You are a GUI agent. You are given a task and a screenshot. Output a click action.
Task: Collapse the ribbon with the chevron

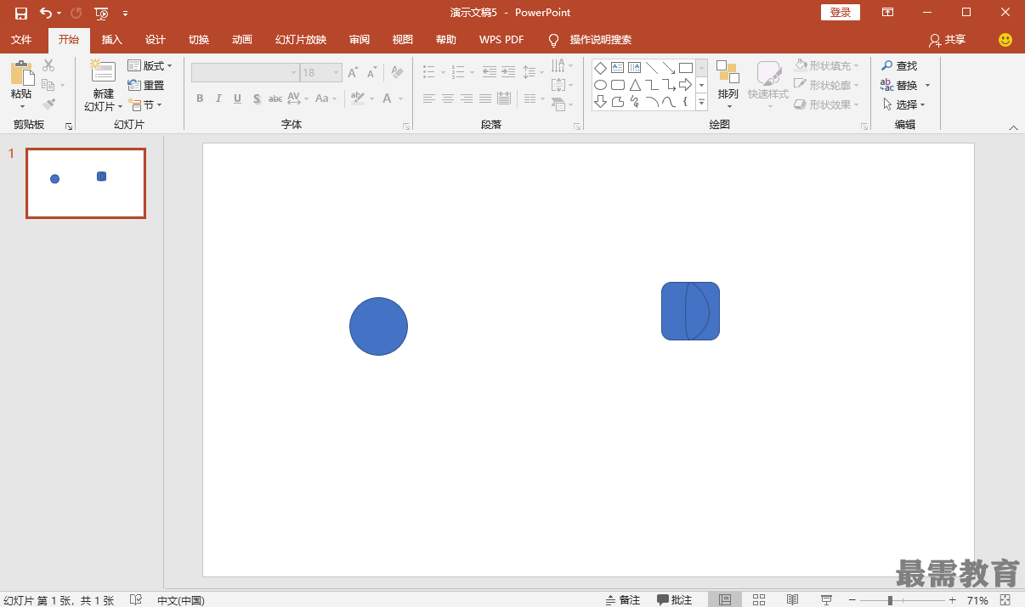(1013, 126)
